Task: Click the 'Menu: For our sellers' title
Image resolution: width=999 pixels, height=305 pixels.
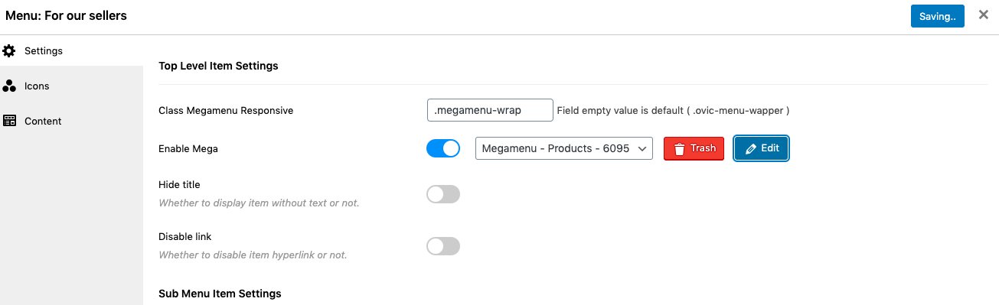Action: coord(67,15)
